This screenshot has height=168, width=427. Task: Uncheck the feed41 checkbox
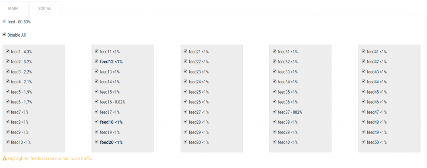[364, 51]
